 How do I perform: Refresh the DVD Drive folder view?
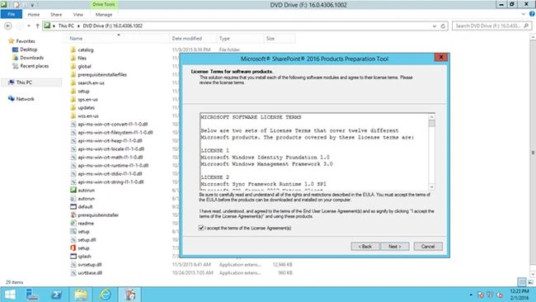click(443, 26)
